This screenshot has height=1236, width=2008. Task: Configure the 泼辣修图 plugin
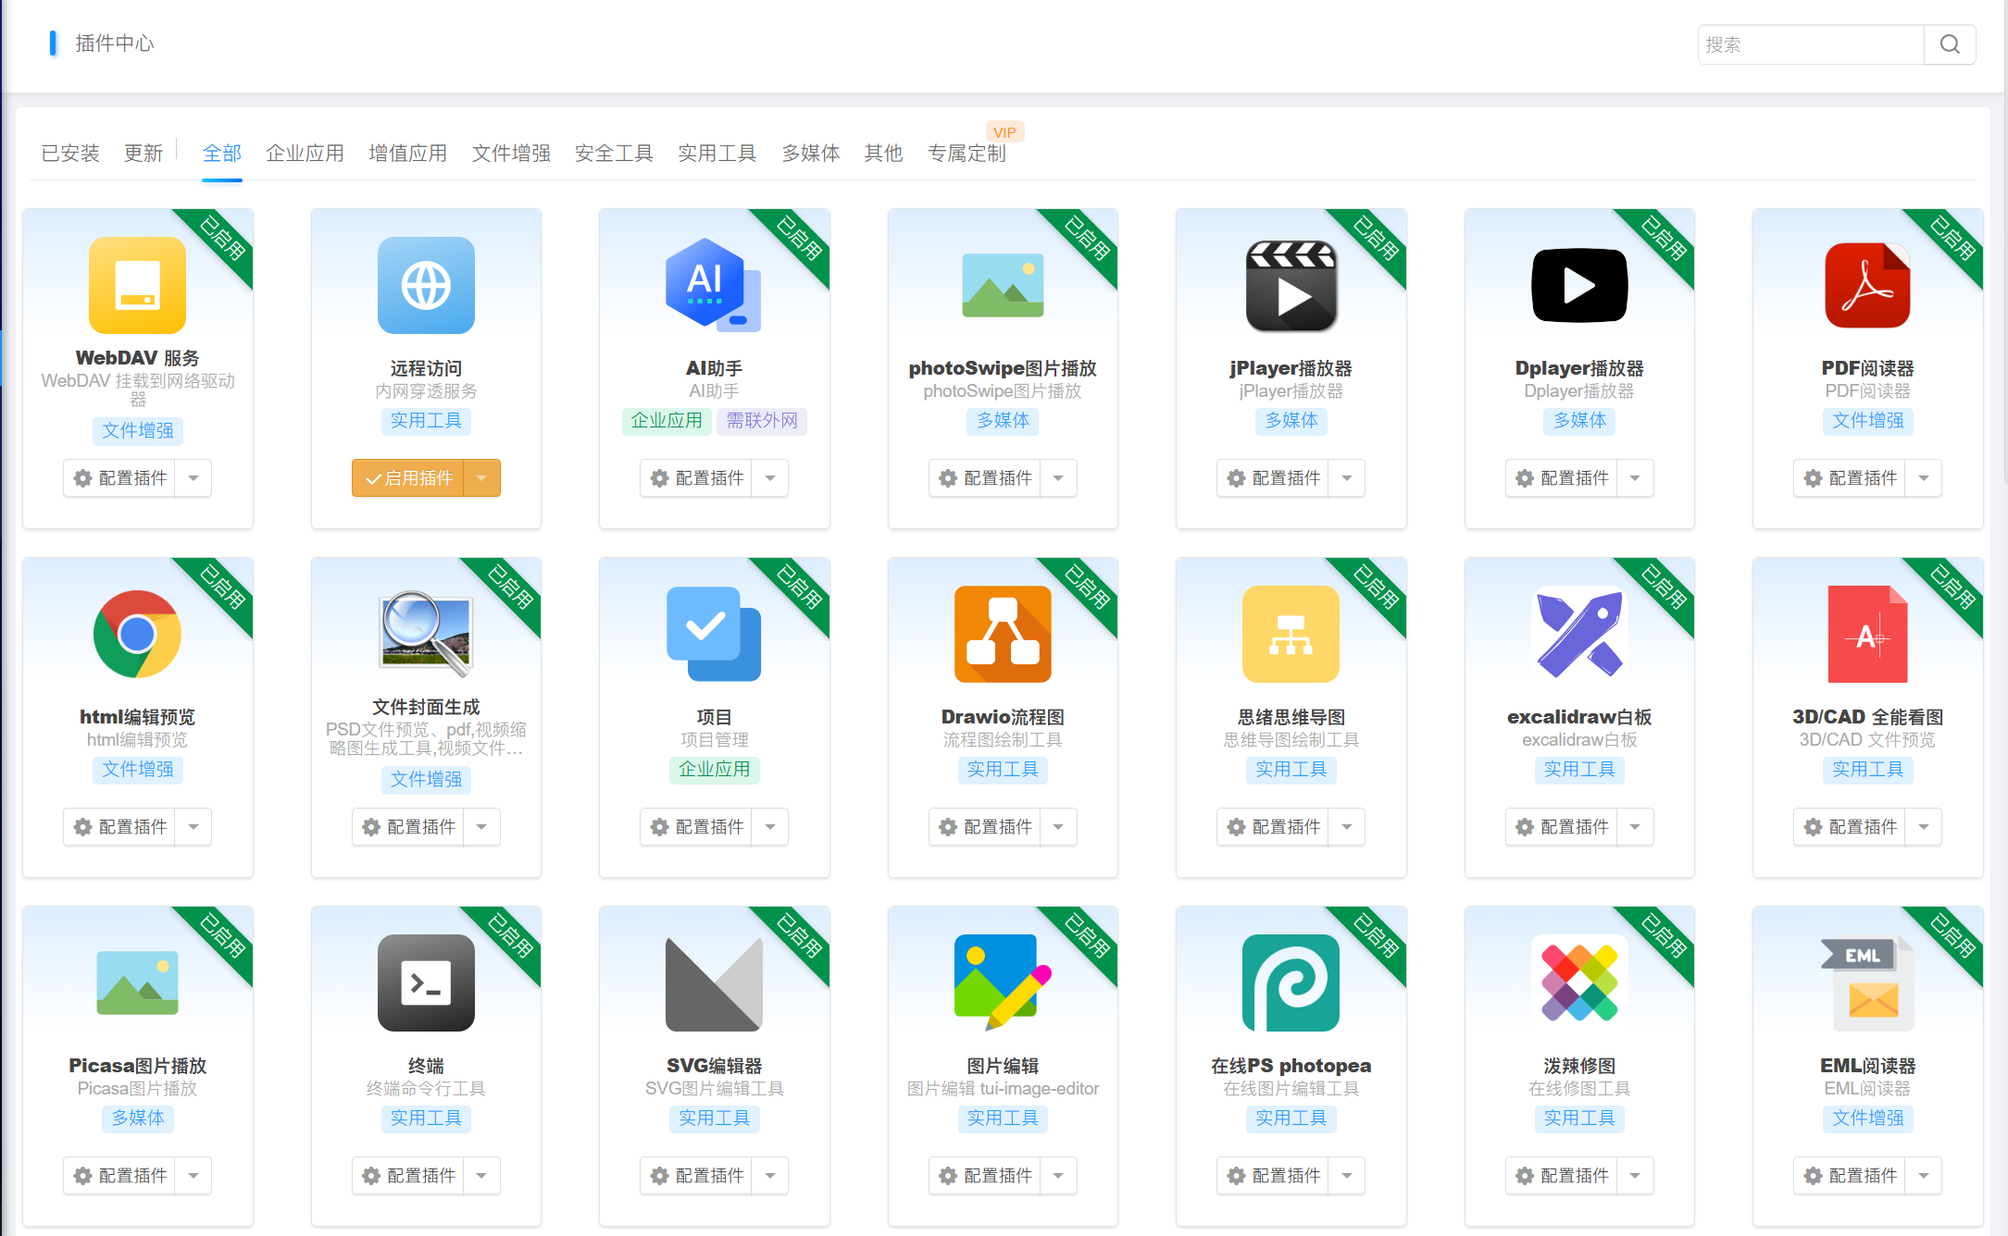pos(1561,1176)
